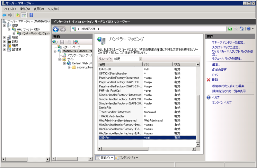Click the stop icon beside address bar

point(236,29)
